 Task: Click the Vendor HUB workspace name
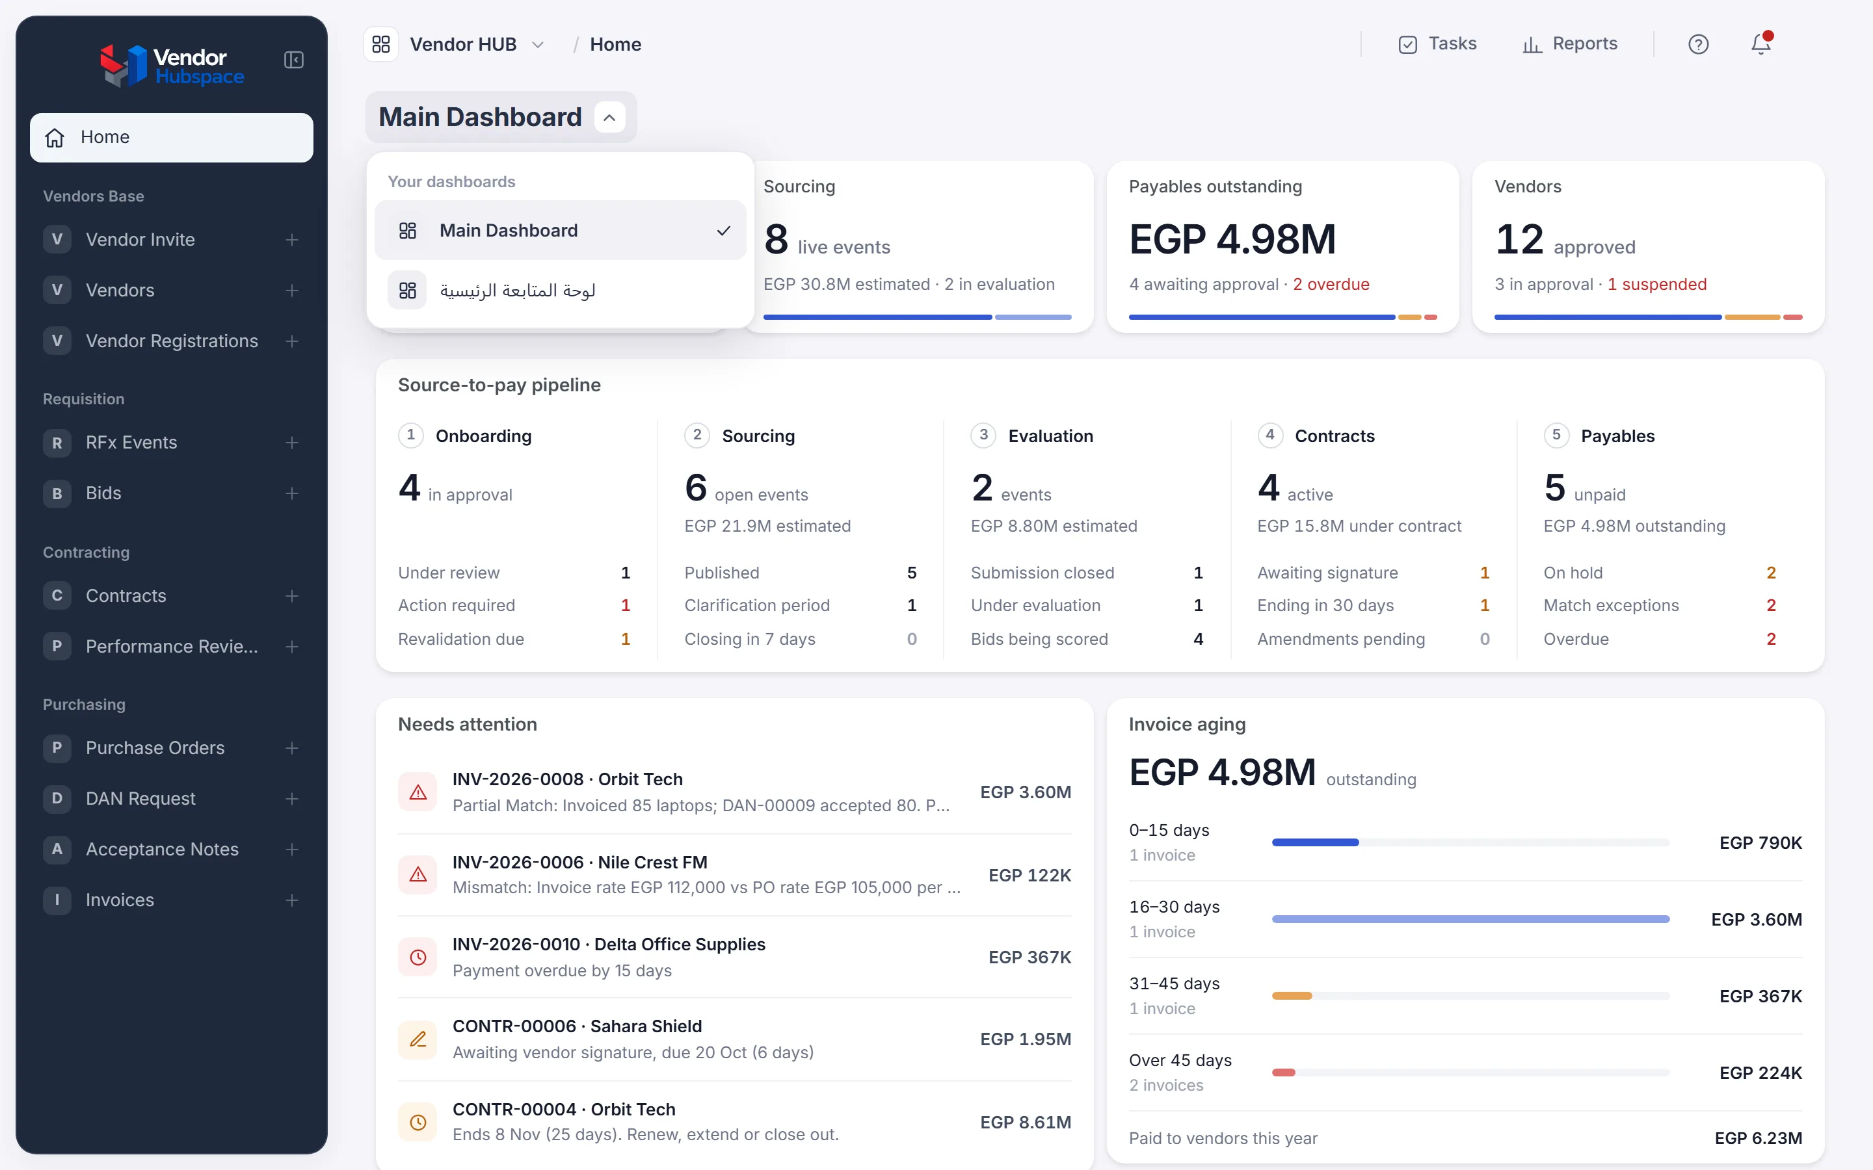click(463, 45)
